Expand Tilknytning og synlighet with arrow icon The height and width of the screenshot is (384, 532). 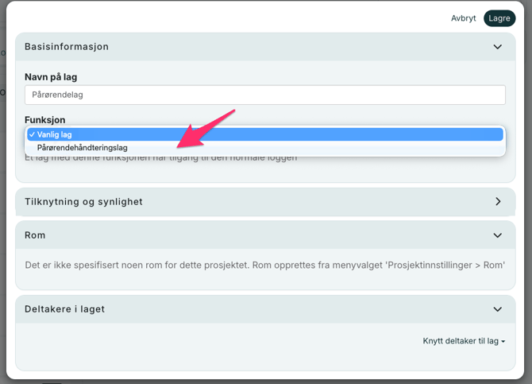pos(498,202)
